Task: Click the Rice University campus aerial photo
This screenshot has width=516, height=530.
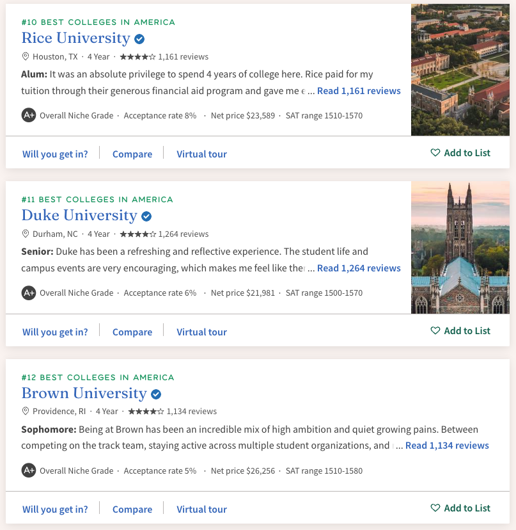Action: pos(460,70)
